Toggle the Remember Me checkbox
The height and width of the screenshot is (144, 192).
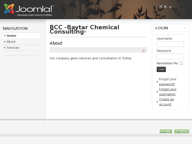181,63
